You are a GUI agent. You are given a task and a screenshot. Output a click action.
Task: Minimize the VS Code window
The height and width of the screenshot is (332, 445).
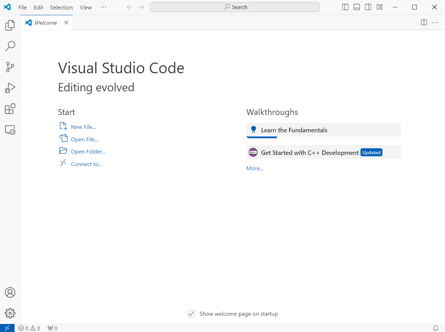(x=395, y=7)
